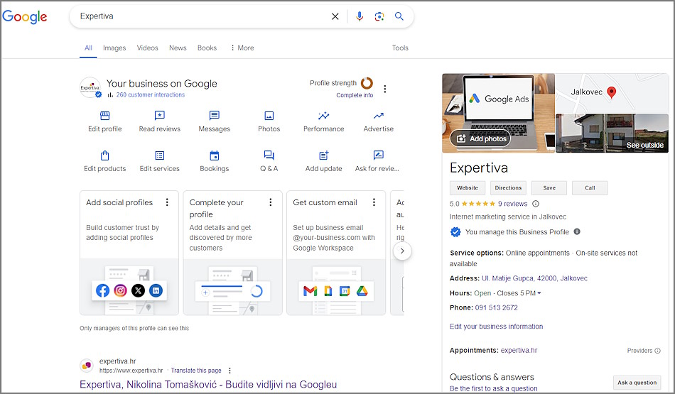
Task: Open the 9 reviews link
Action: 512,204
